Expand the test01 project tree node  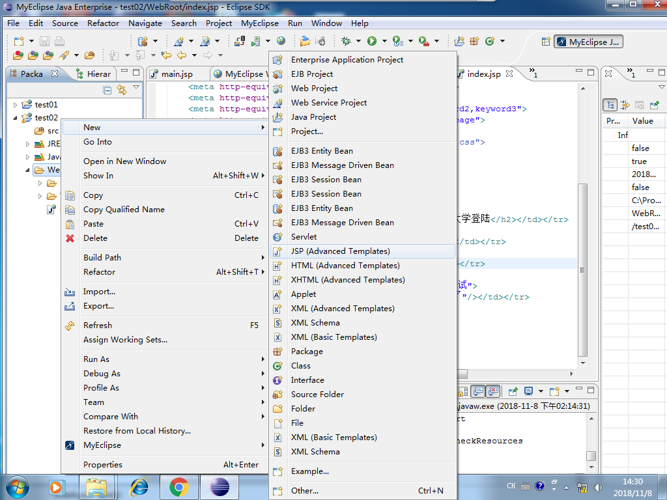point(16,105)
